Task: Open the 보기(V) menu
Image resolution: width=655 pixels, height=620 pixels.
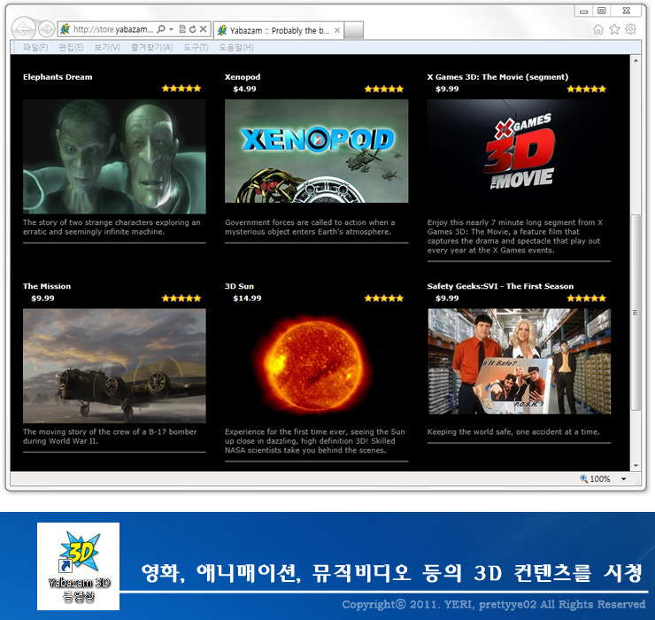Action: point(107,48)
